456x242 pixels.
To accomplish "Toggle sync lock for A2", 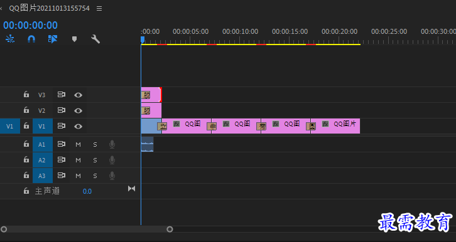I will click(x=61, y=160).
